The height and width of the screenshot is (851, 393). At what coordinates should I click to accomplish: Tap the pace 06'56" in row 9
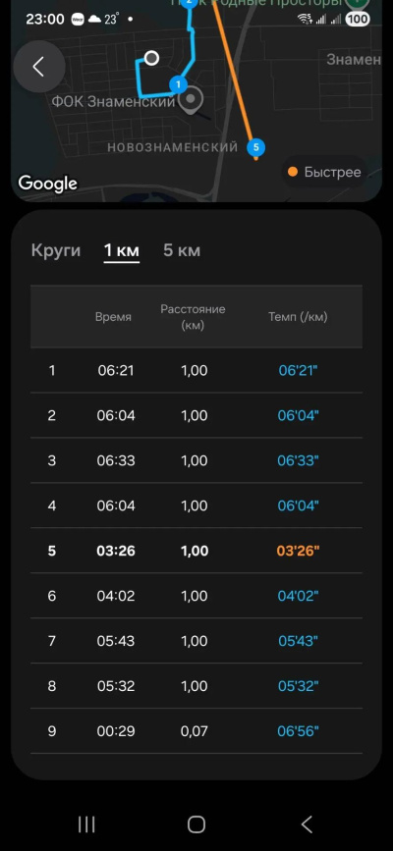[x=298, y=731]
